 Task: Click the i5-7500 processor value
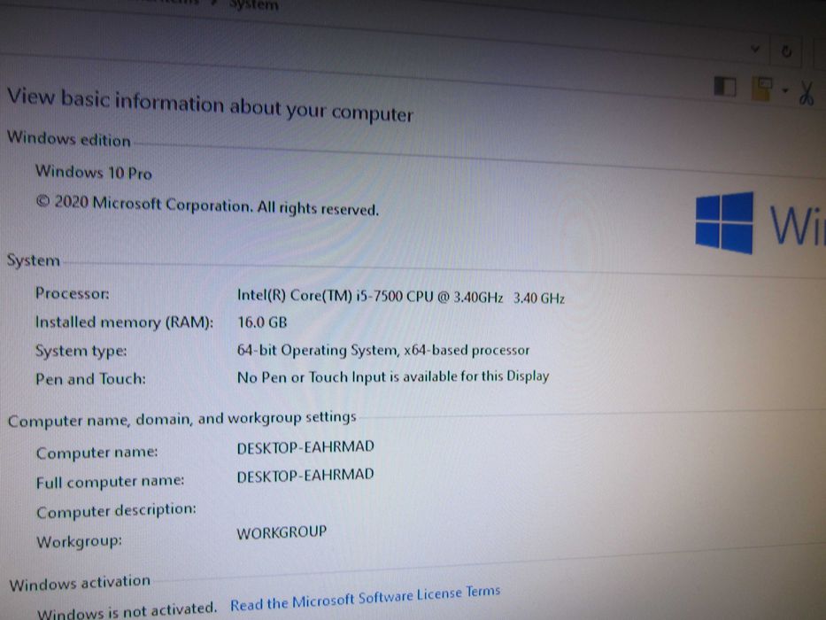[x=400, y=297]
